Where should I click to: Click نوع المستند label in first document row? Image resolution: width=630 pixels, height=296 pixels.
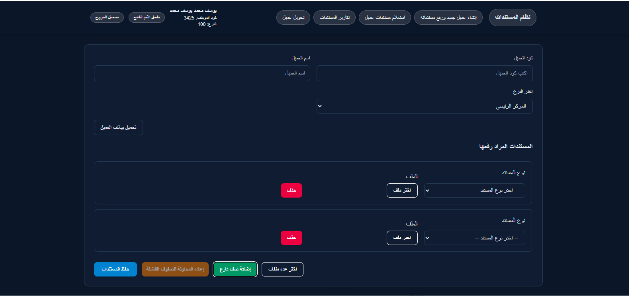(x=514, y=173)
